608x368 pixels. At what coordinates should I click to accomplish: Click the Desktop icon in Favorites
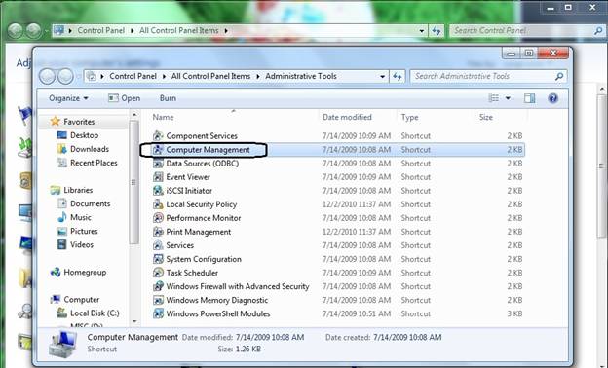click(61, 135)
